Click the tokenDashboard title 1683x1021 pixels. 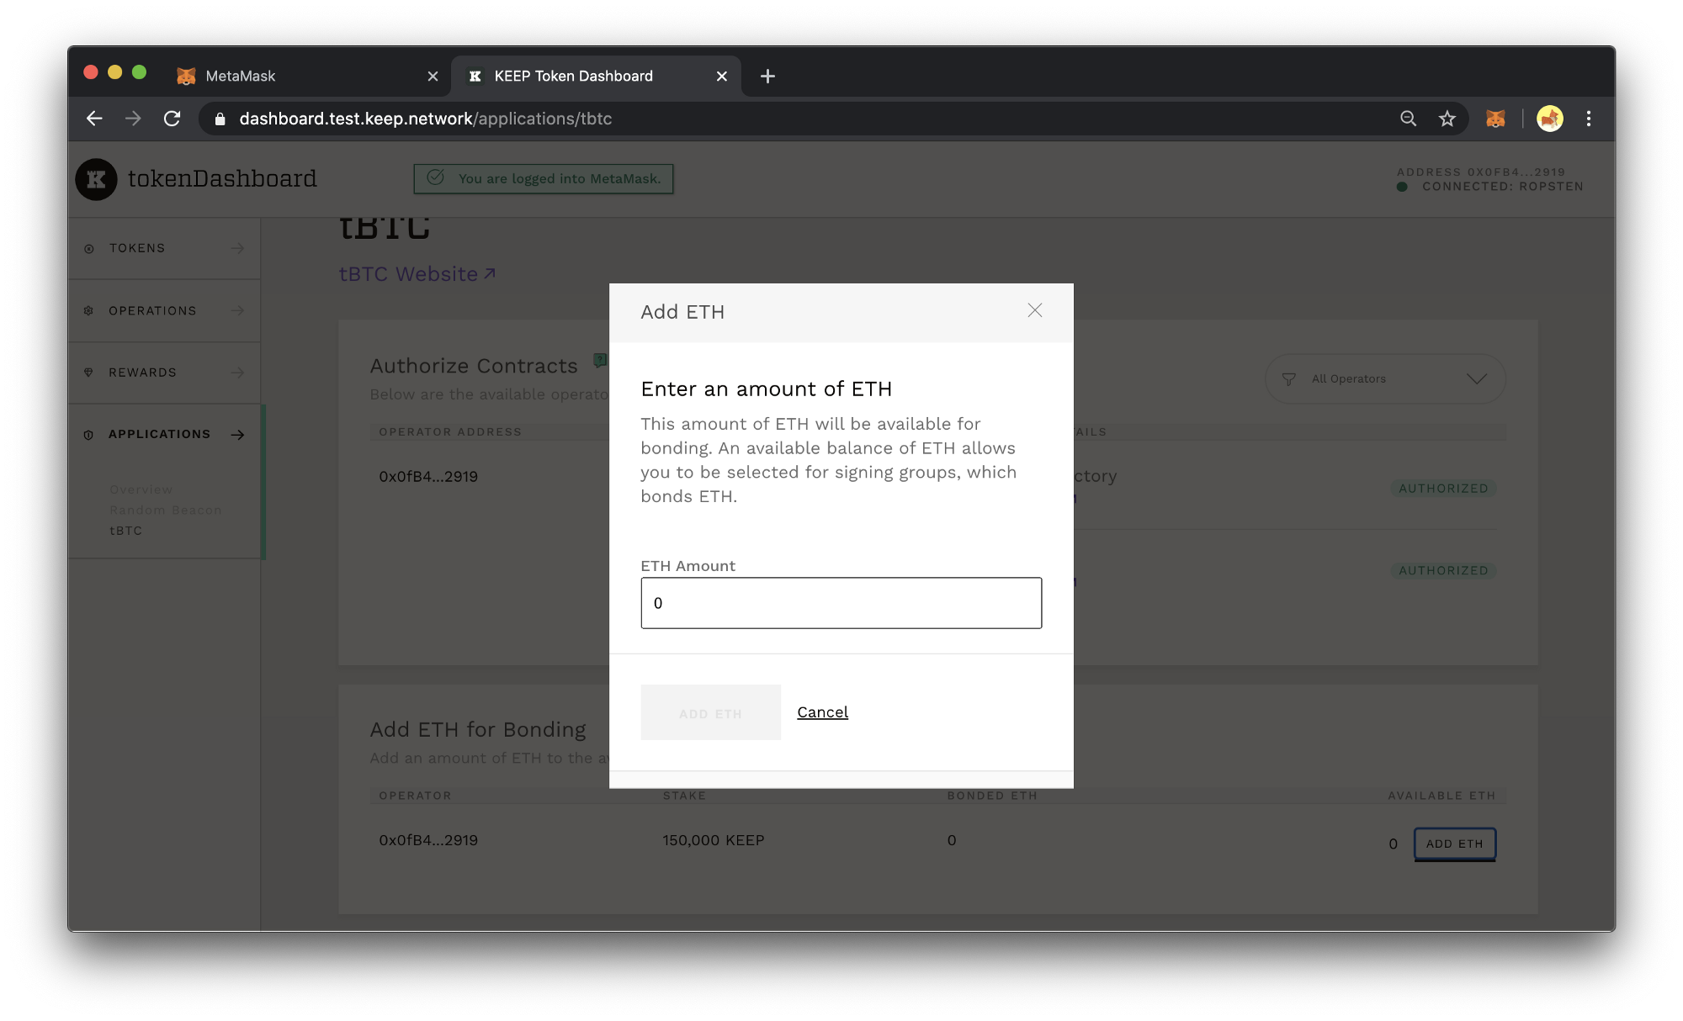[x=222, y=178]
